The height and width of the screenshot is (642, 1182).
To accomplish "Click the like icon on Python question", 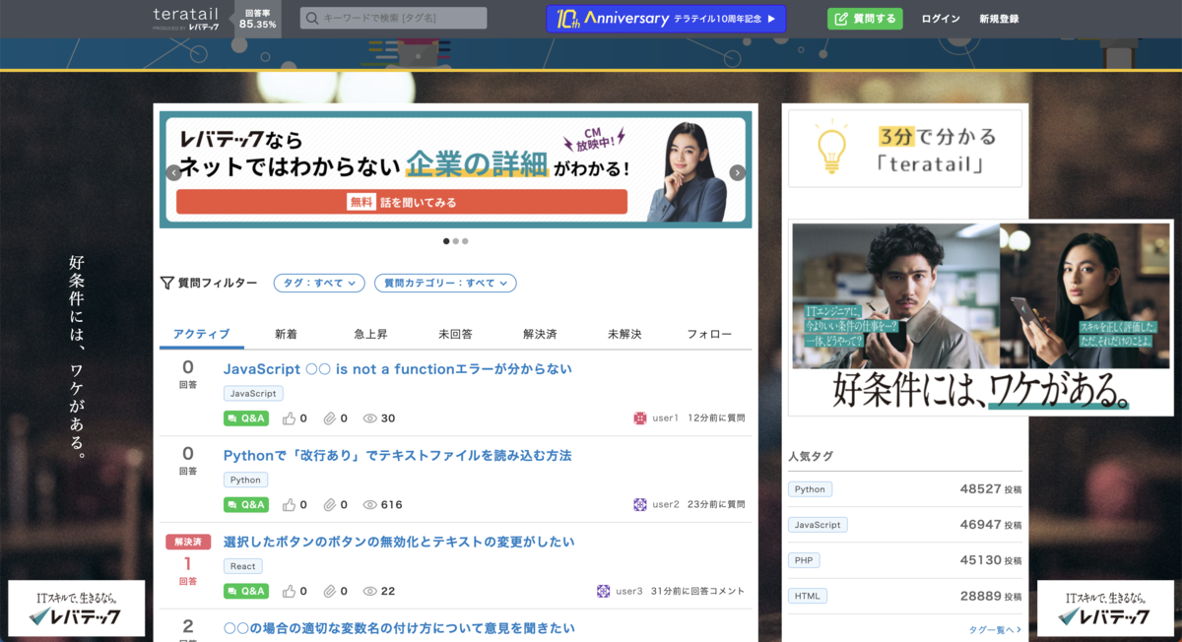I will (290, 505).
